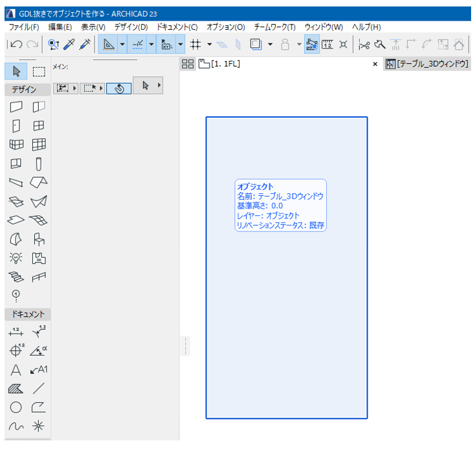
Task: Select the Morph tool
Action: [x=16, y=239]
